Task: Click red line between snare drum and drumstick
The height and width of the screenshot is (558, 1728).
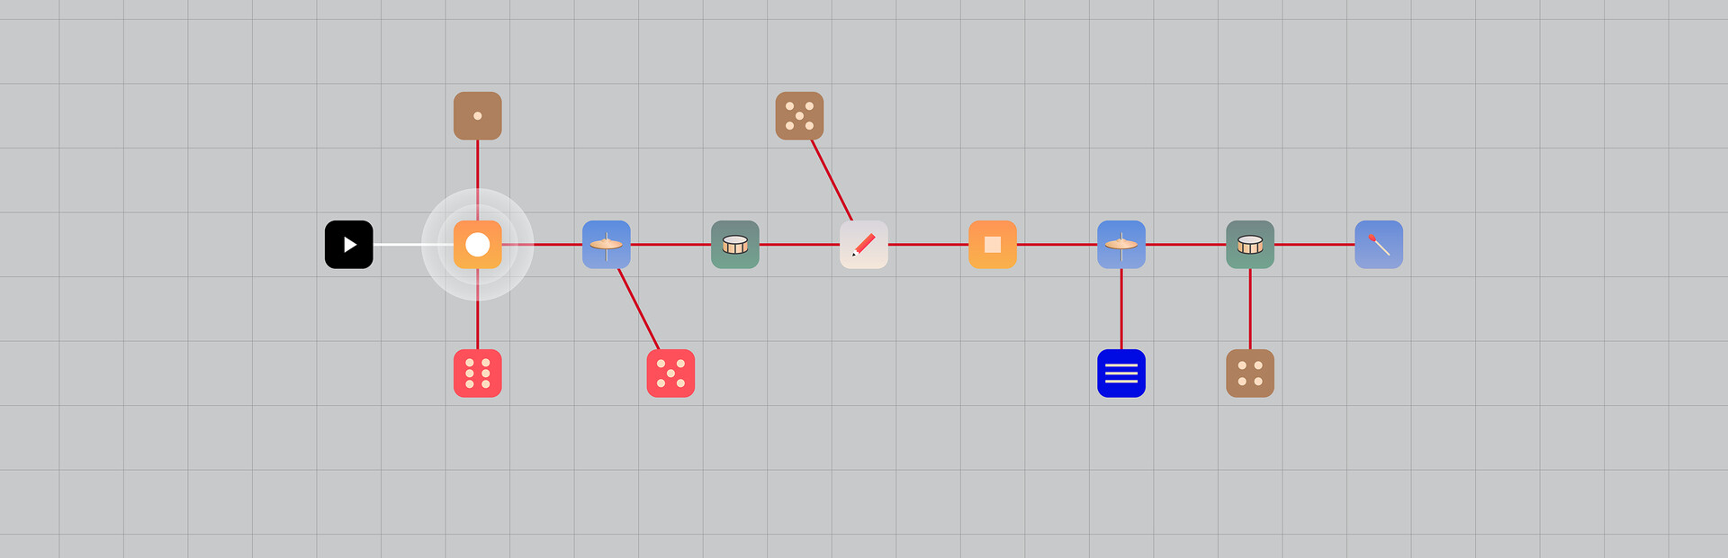Action: [1314, 244]
